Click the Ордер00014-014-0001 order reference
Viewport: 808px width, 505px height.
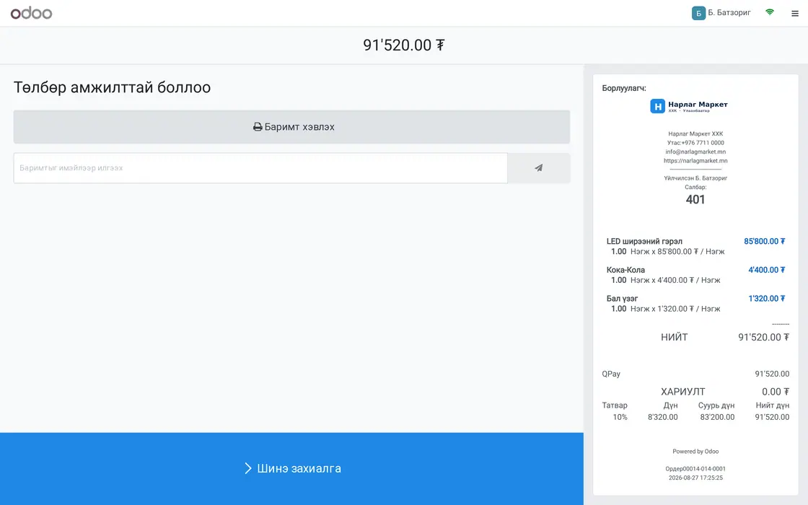[695, 469]
